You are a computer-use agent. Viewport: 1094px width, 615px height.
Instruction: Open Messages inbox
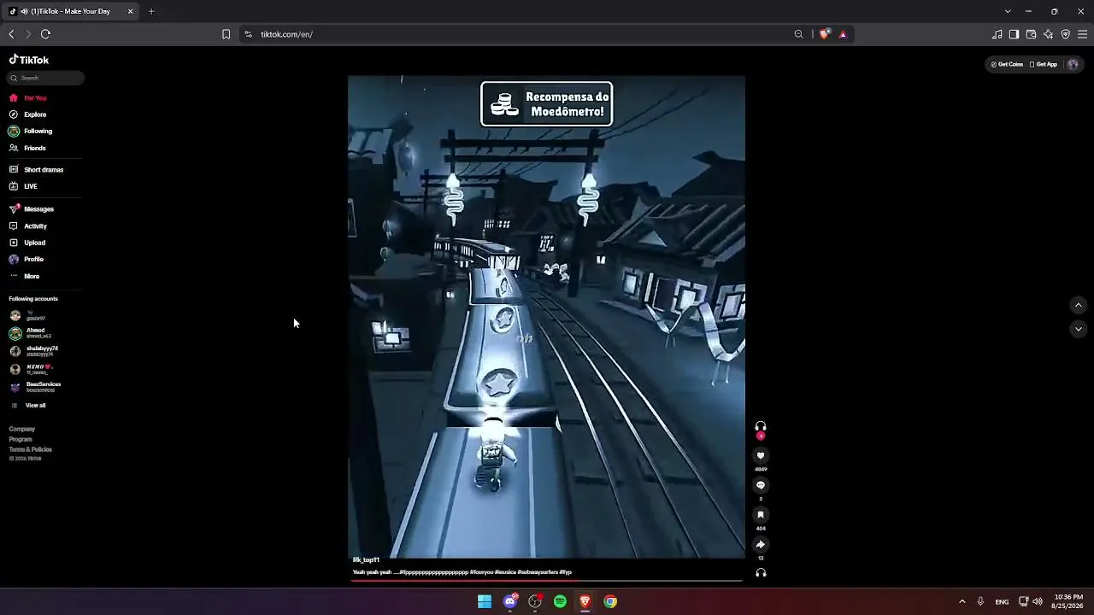32,209
